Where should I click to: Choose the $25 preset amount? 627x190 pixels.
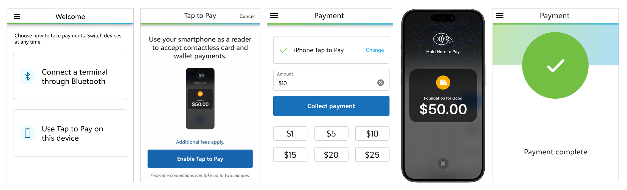click(x=372, y=155)
